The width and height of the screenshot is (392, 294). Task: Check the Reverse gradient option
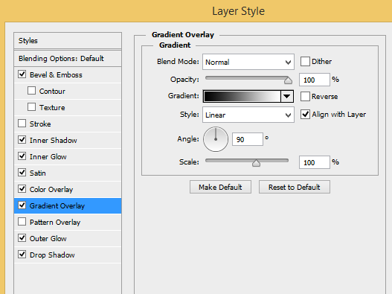[305, 96]
